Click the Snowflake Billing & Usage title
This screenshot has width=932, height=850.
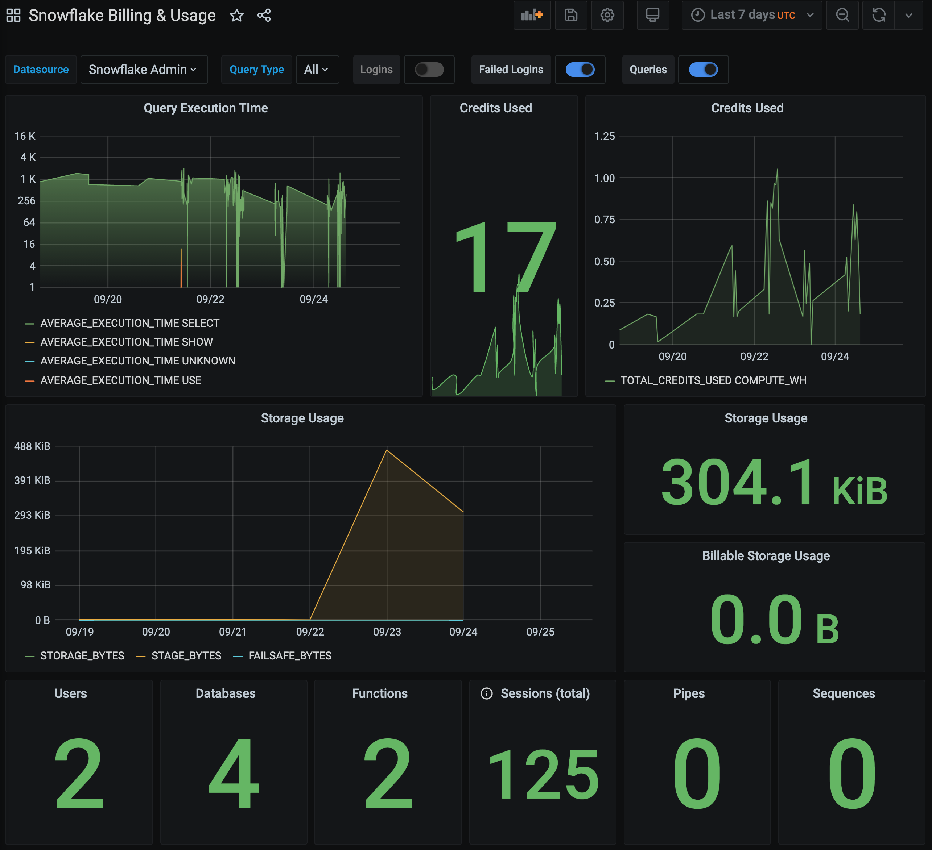pos(122,16)
